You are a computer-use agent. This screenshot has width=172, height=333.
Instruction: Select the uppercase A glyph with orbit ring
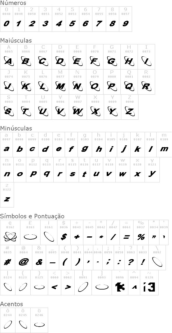[x=9, y=57]
